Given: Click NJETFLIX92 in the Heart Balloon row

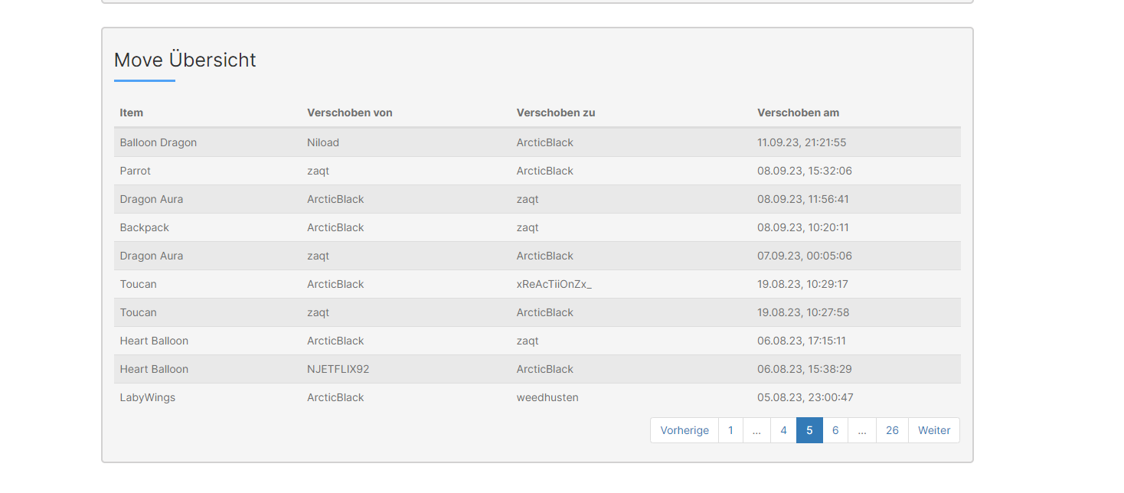Looking at the screenshot, I should pyautogui.click(x=338, y=369).
